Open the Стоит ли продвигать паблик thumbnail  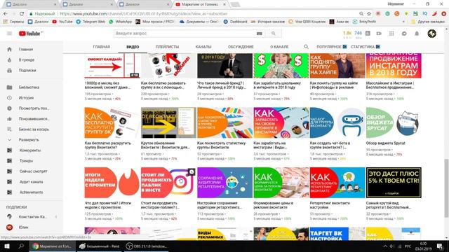(x=168, y=183)
